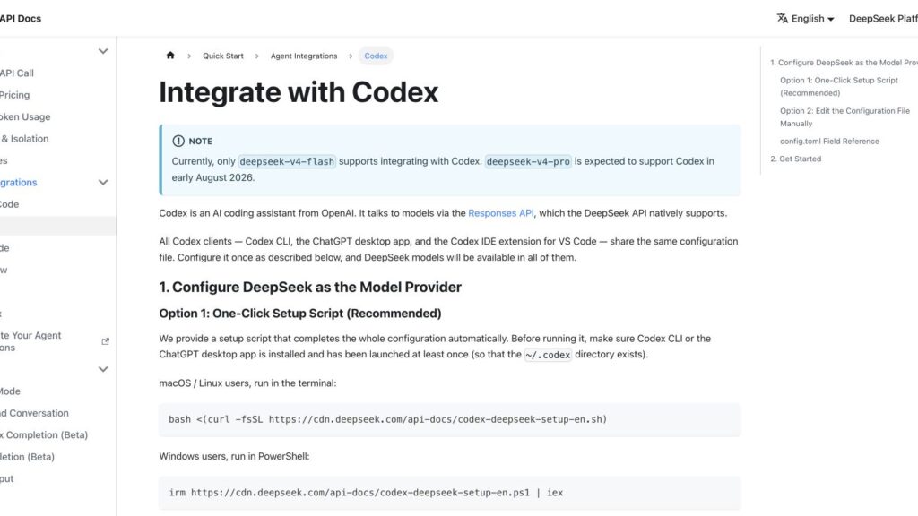The height and width of the screenshot is (516, 918).
Task: Jump to Get Started in contents
Action: coord(796,159)
